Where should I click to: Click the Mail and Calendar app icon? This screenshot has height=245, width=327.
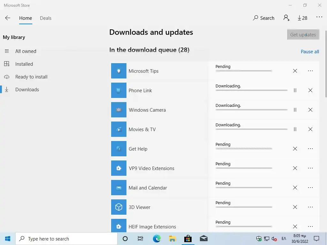point(119,188)
